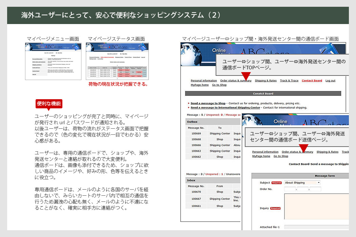Select the red Contact Board menu link
This screenshot has width=356, height=237.
[312, 81]
